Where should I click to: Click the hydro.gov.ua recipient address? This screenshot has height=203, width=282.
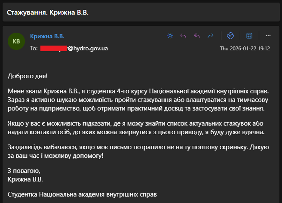pyautogui.click(x=88, y=48)
